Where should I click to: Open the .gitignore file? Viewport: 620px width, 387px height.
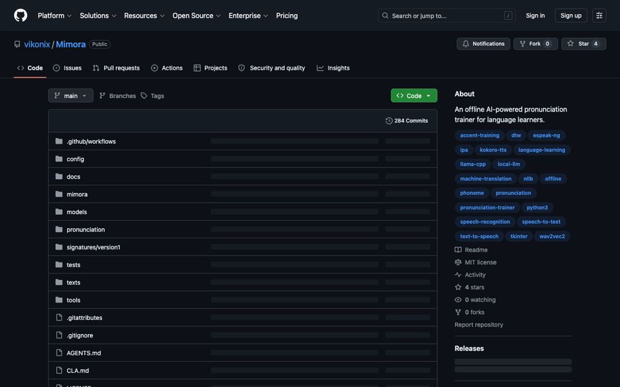[80, 335]
